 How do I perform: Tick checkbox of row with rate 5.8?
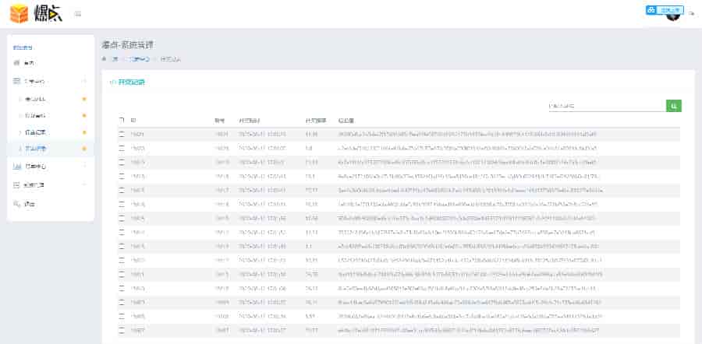122,148
